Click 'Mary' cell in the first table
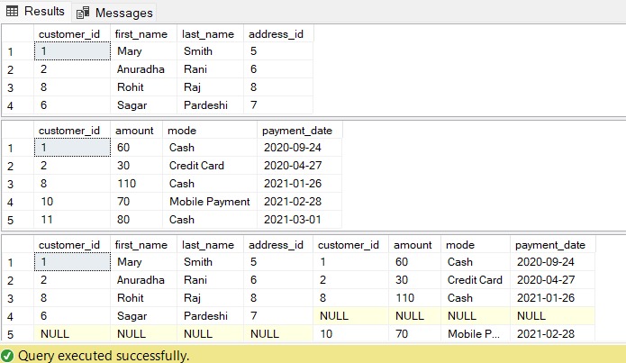626x363 pixels. coord(144,51)
